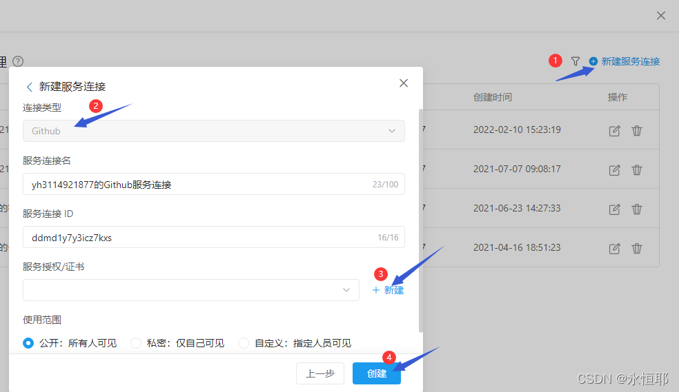Image resolution: width=679 pixels, height=392 pixels.
Task: Edit the row created 2021-06-23 14:27:33
Action: (614, 209)
